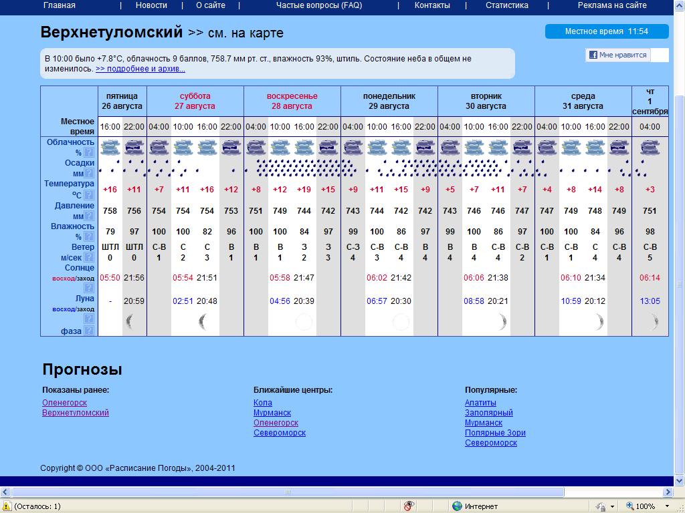Click the help icon next to фаза
685x513 pixels.
click(89, 331)
